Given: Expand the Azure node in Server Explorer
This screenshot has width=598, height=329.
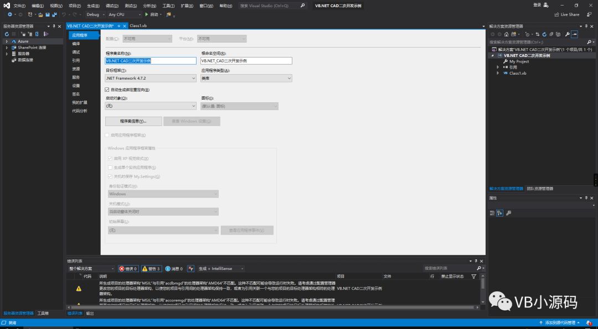Looking at the screenshot, I should coord(7,41).
